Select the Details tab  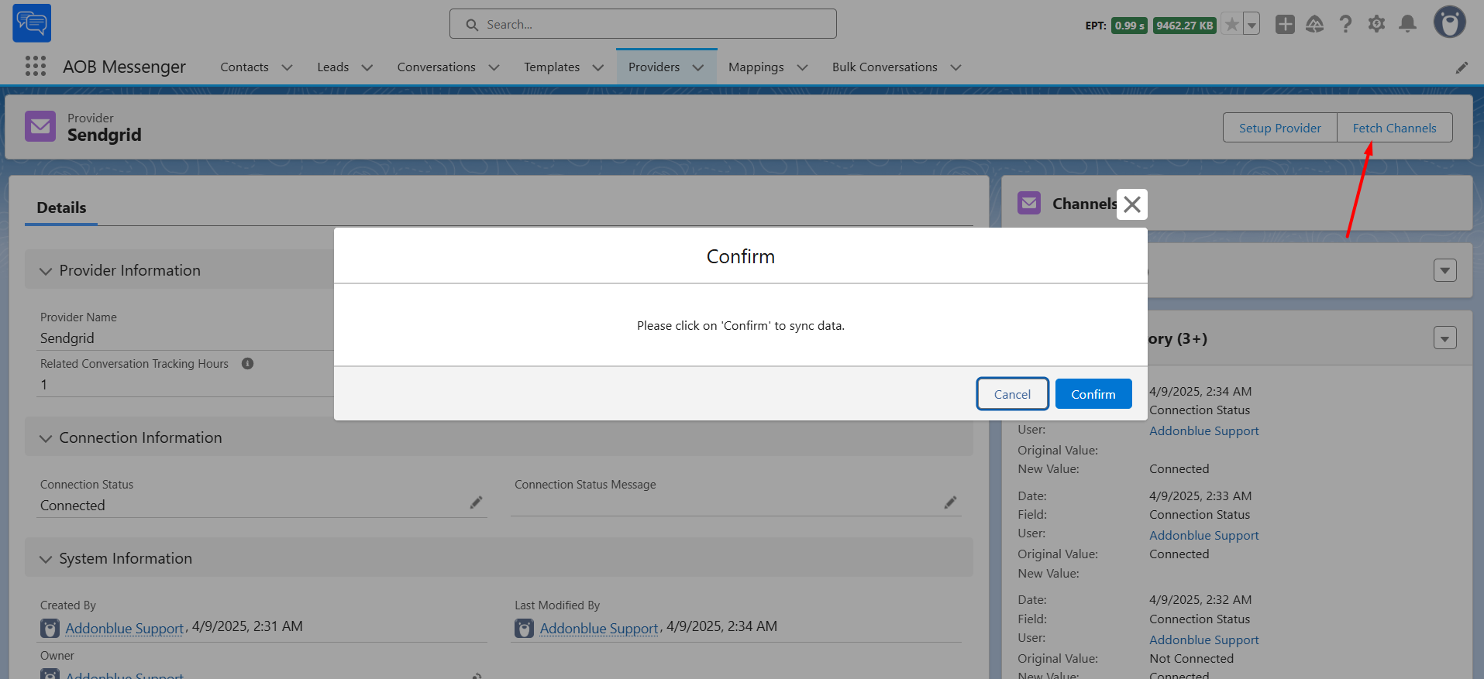pos(61,207)
